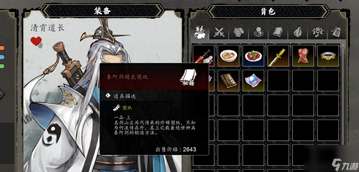Switch to the armor clothing tab
Screen dimensions: 359x172
pos(239,32)
